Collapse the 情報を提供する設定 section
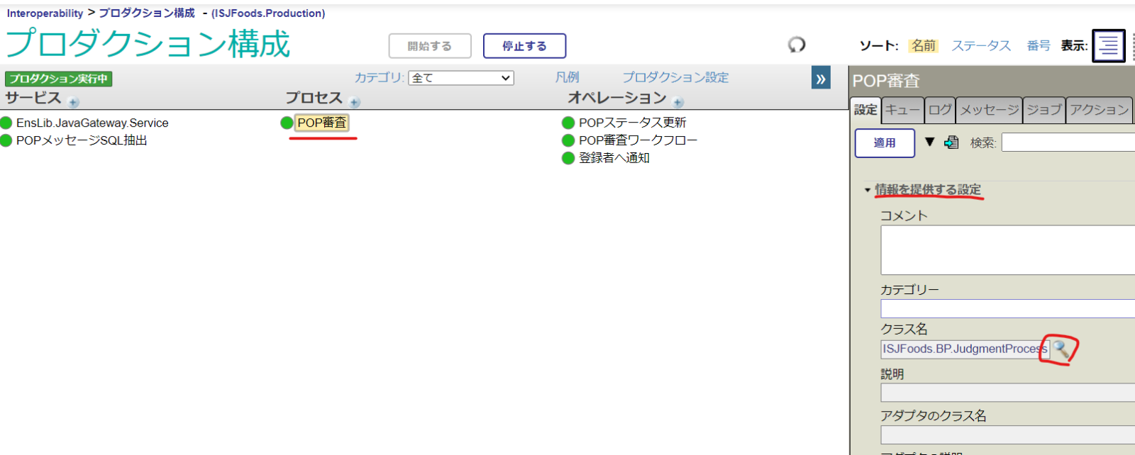 pos(867,190)
